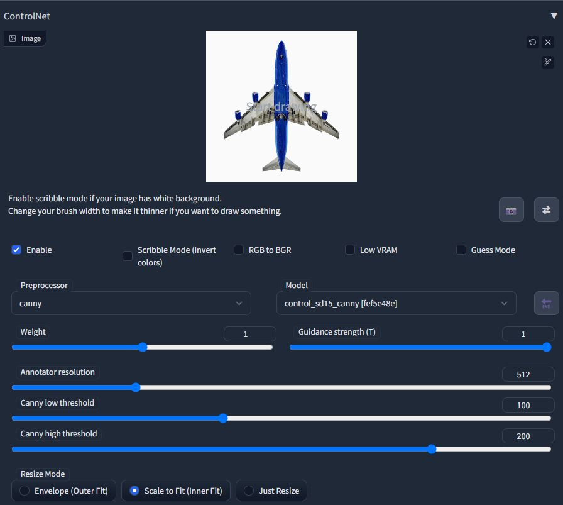Turn on Low VRAM mode

(x=349, y=249)
